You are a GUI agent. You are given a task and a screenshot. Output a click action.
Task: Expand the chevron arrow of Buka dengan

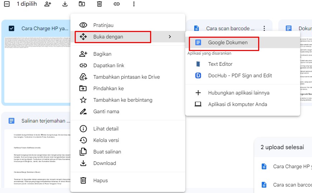[x=170, y=37]
